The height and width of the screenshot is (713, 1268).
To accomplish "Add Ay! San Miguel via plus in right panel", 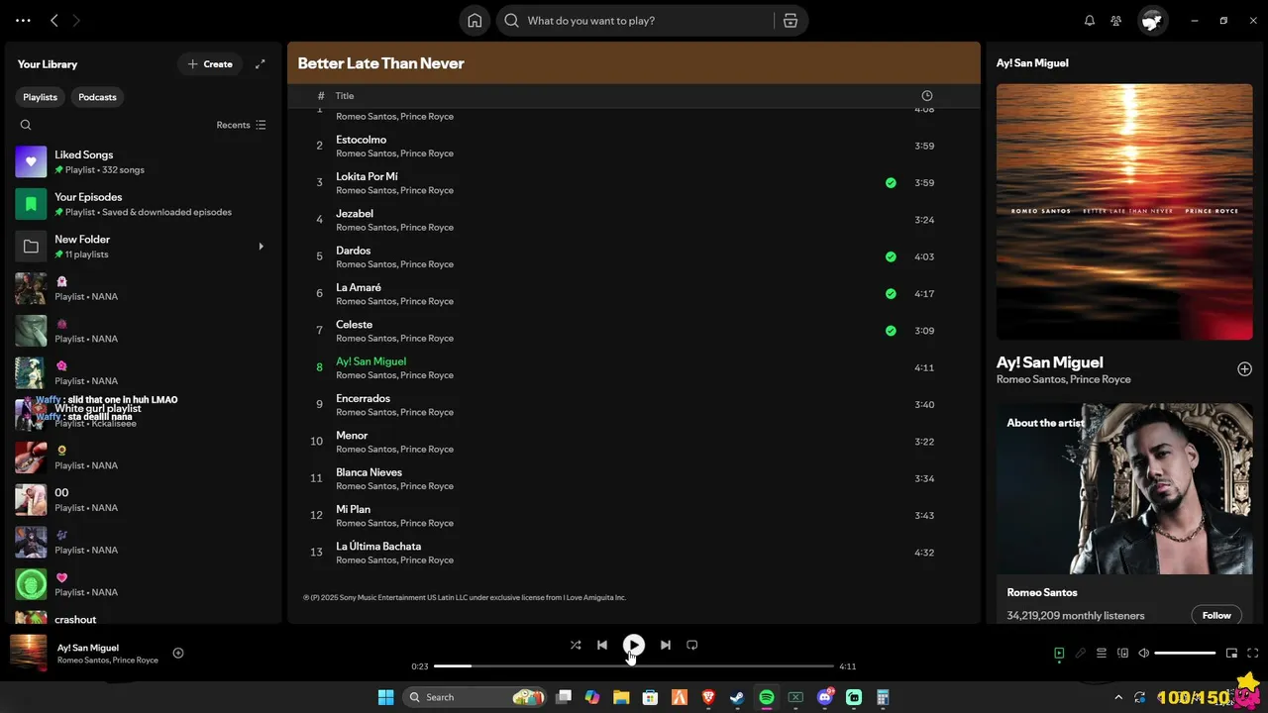I will point(1244,369).
